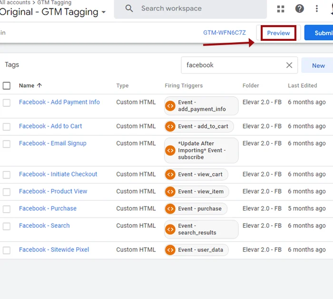Click the Event - add_payment_info trigger chip
This screenshot has width=333, height=299.
(x=201, y=106)
